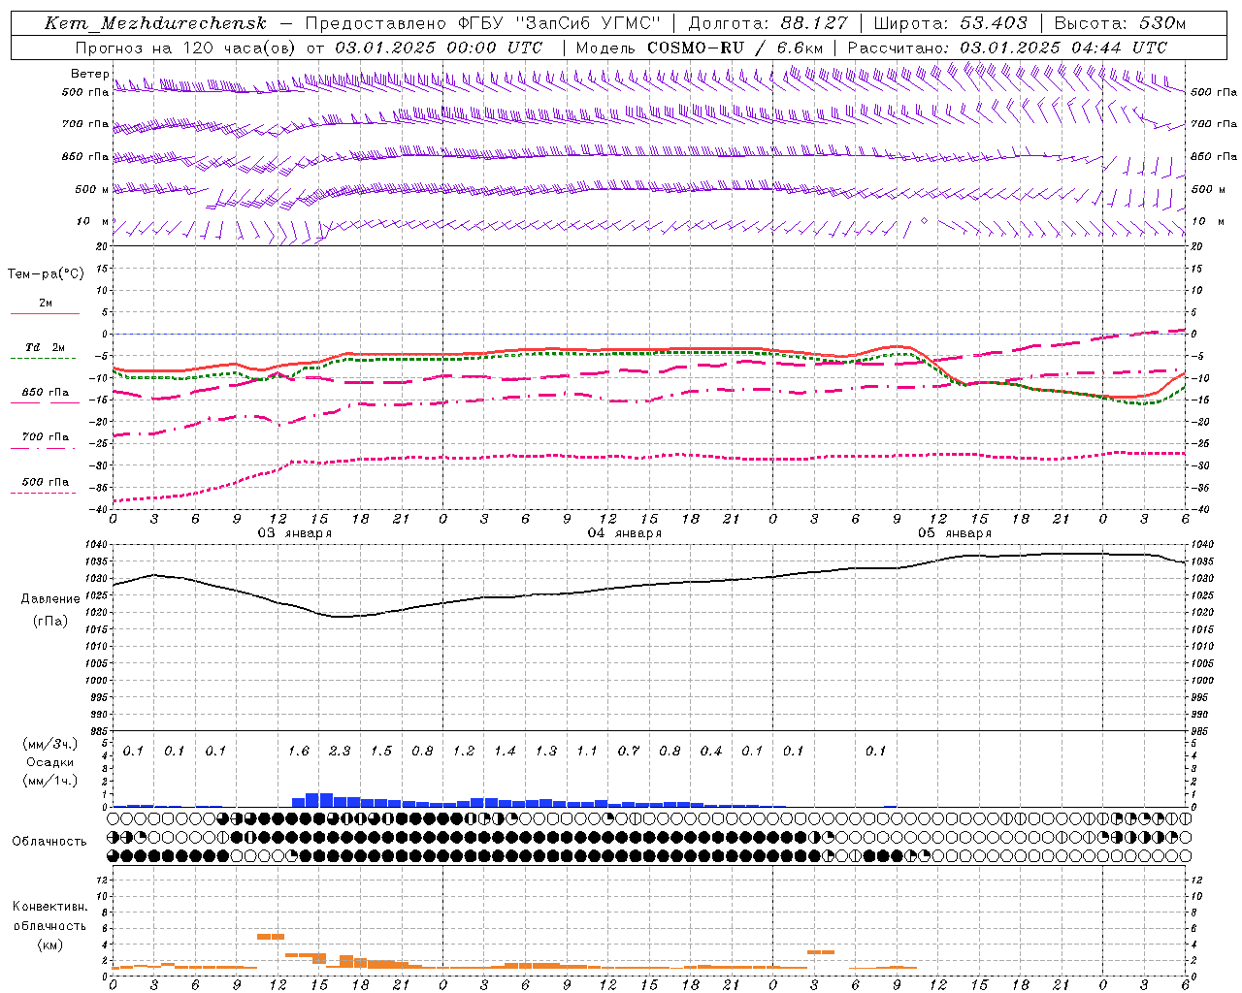Viewport: 1242px width, 993px height.
Task: Click the "04 января" date label
Action: click(625, 533)
